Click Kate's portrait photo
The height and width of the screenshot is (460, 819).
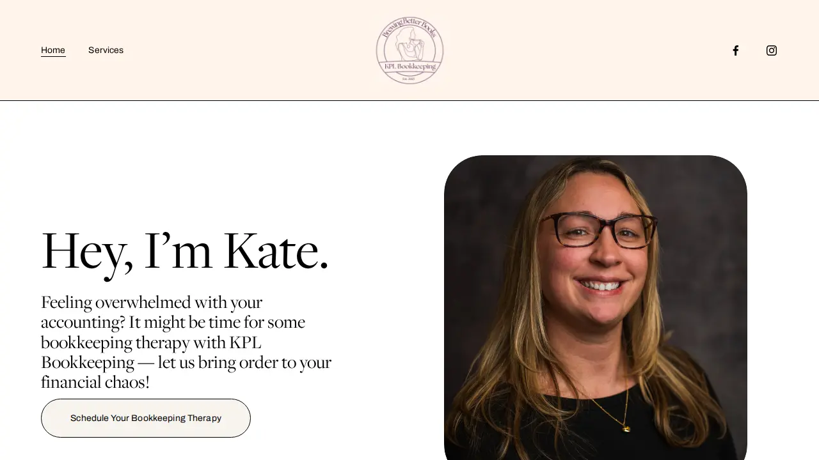point(596,307)
